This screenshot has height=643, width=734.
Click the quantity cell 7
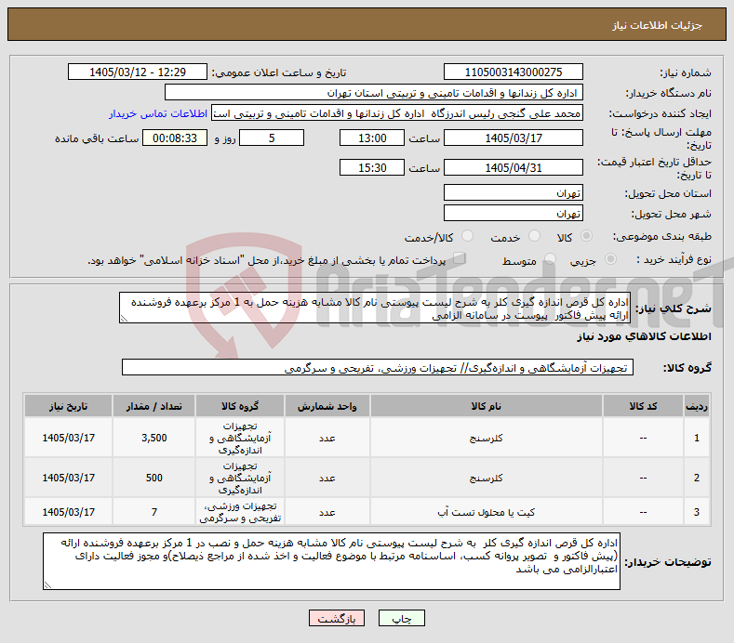[x=154, y=512]
